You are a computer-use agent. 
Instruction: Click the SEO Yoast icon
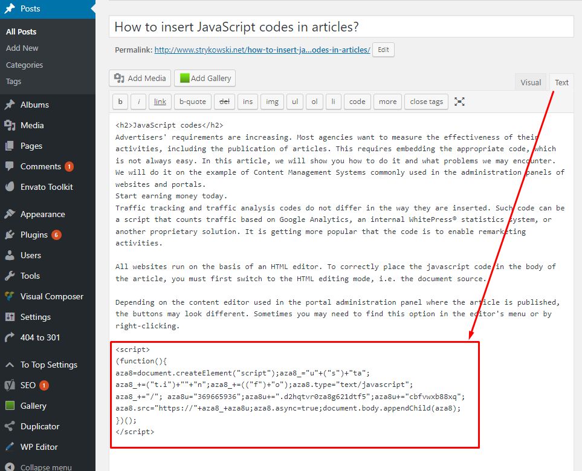pyautogui.click(x=10, y=385)
